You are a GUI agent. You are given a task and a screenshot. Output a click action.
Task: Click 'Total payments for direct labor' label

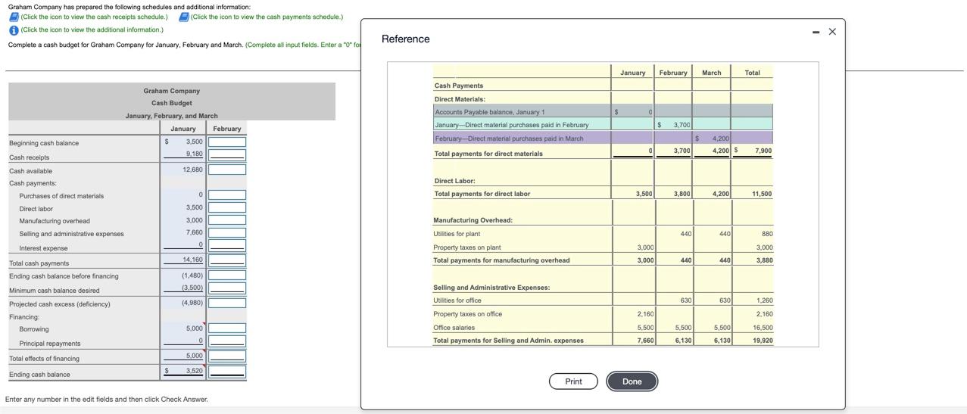pyautogui.click(x=482, y=194)
